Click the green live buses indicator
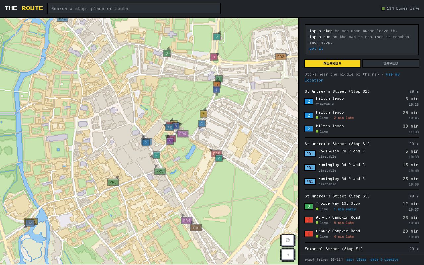424x265 pixels. pos(383,9)
